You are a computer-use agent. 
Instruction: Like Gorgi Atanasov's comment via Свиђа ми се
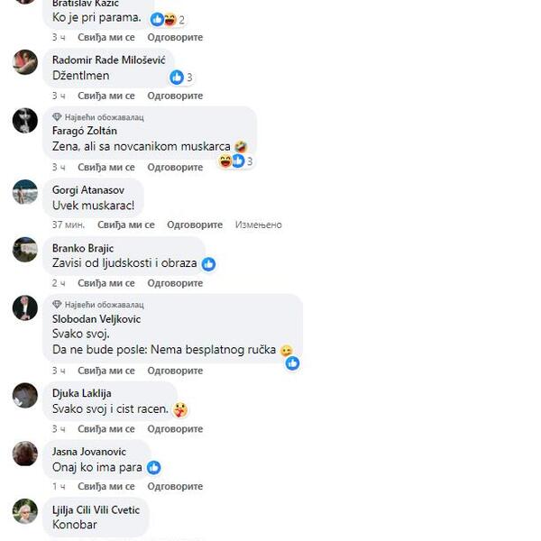[126, 225]
